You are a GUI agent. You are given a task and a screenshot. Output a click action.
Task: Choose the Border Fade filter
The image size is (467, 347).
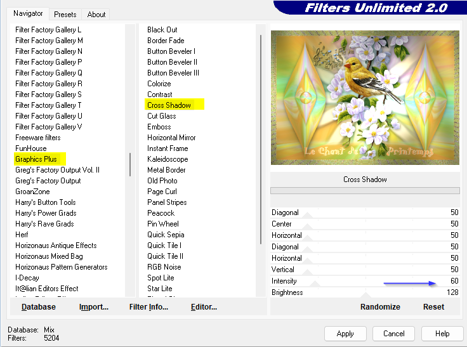(166, 41)
